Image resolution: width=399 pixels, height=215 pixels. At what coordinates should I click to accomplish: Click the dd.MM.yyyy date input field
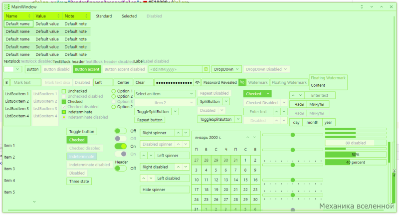click(176, 69)
